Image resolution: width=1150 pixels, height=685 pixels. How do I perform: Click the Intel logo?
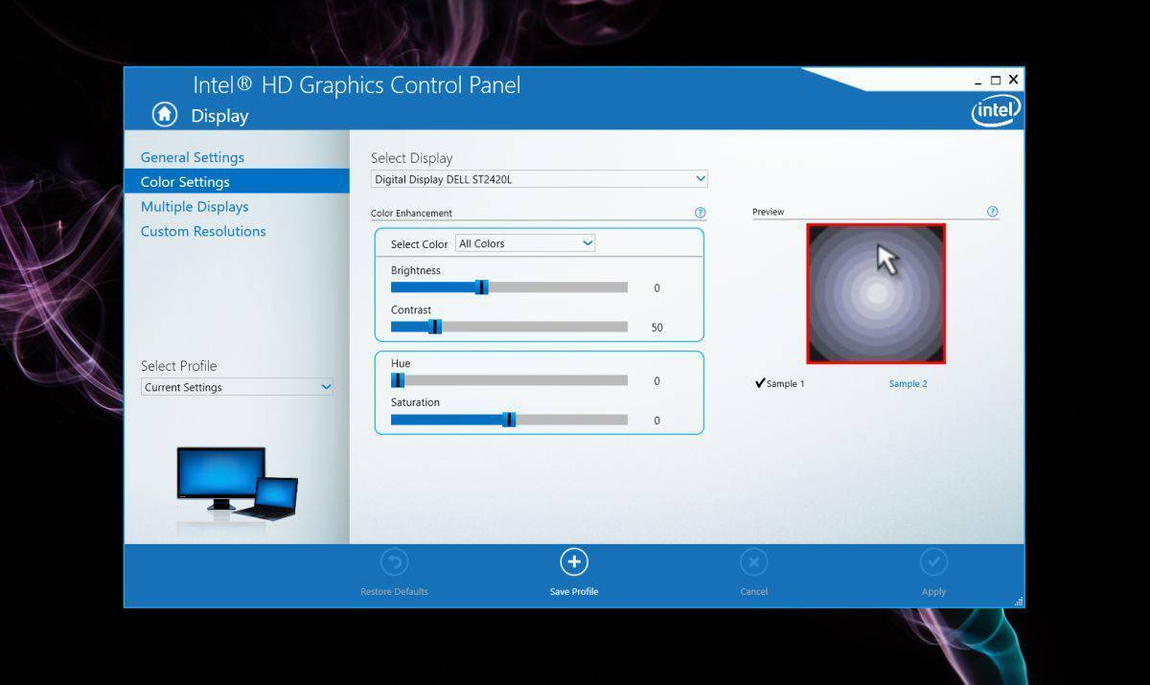[x=995, y=109]
